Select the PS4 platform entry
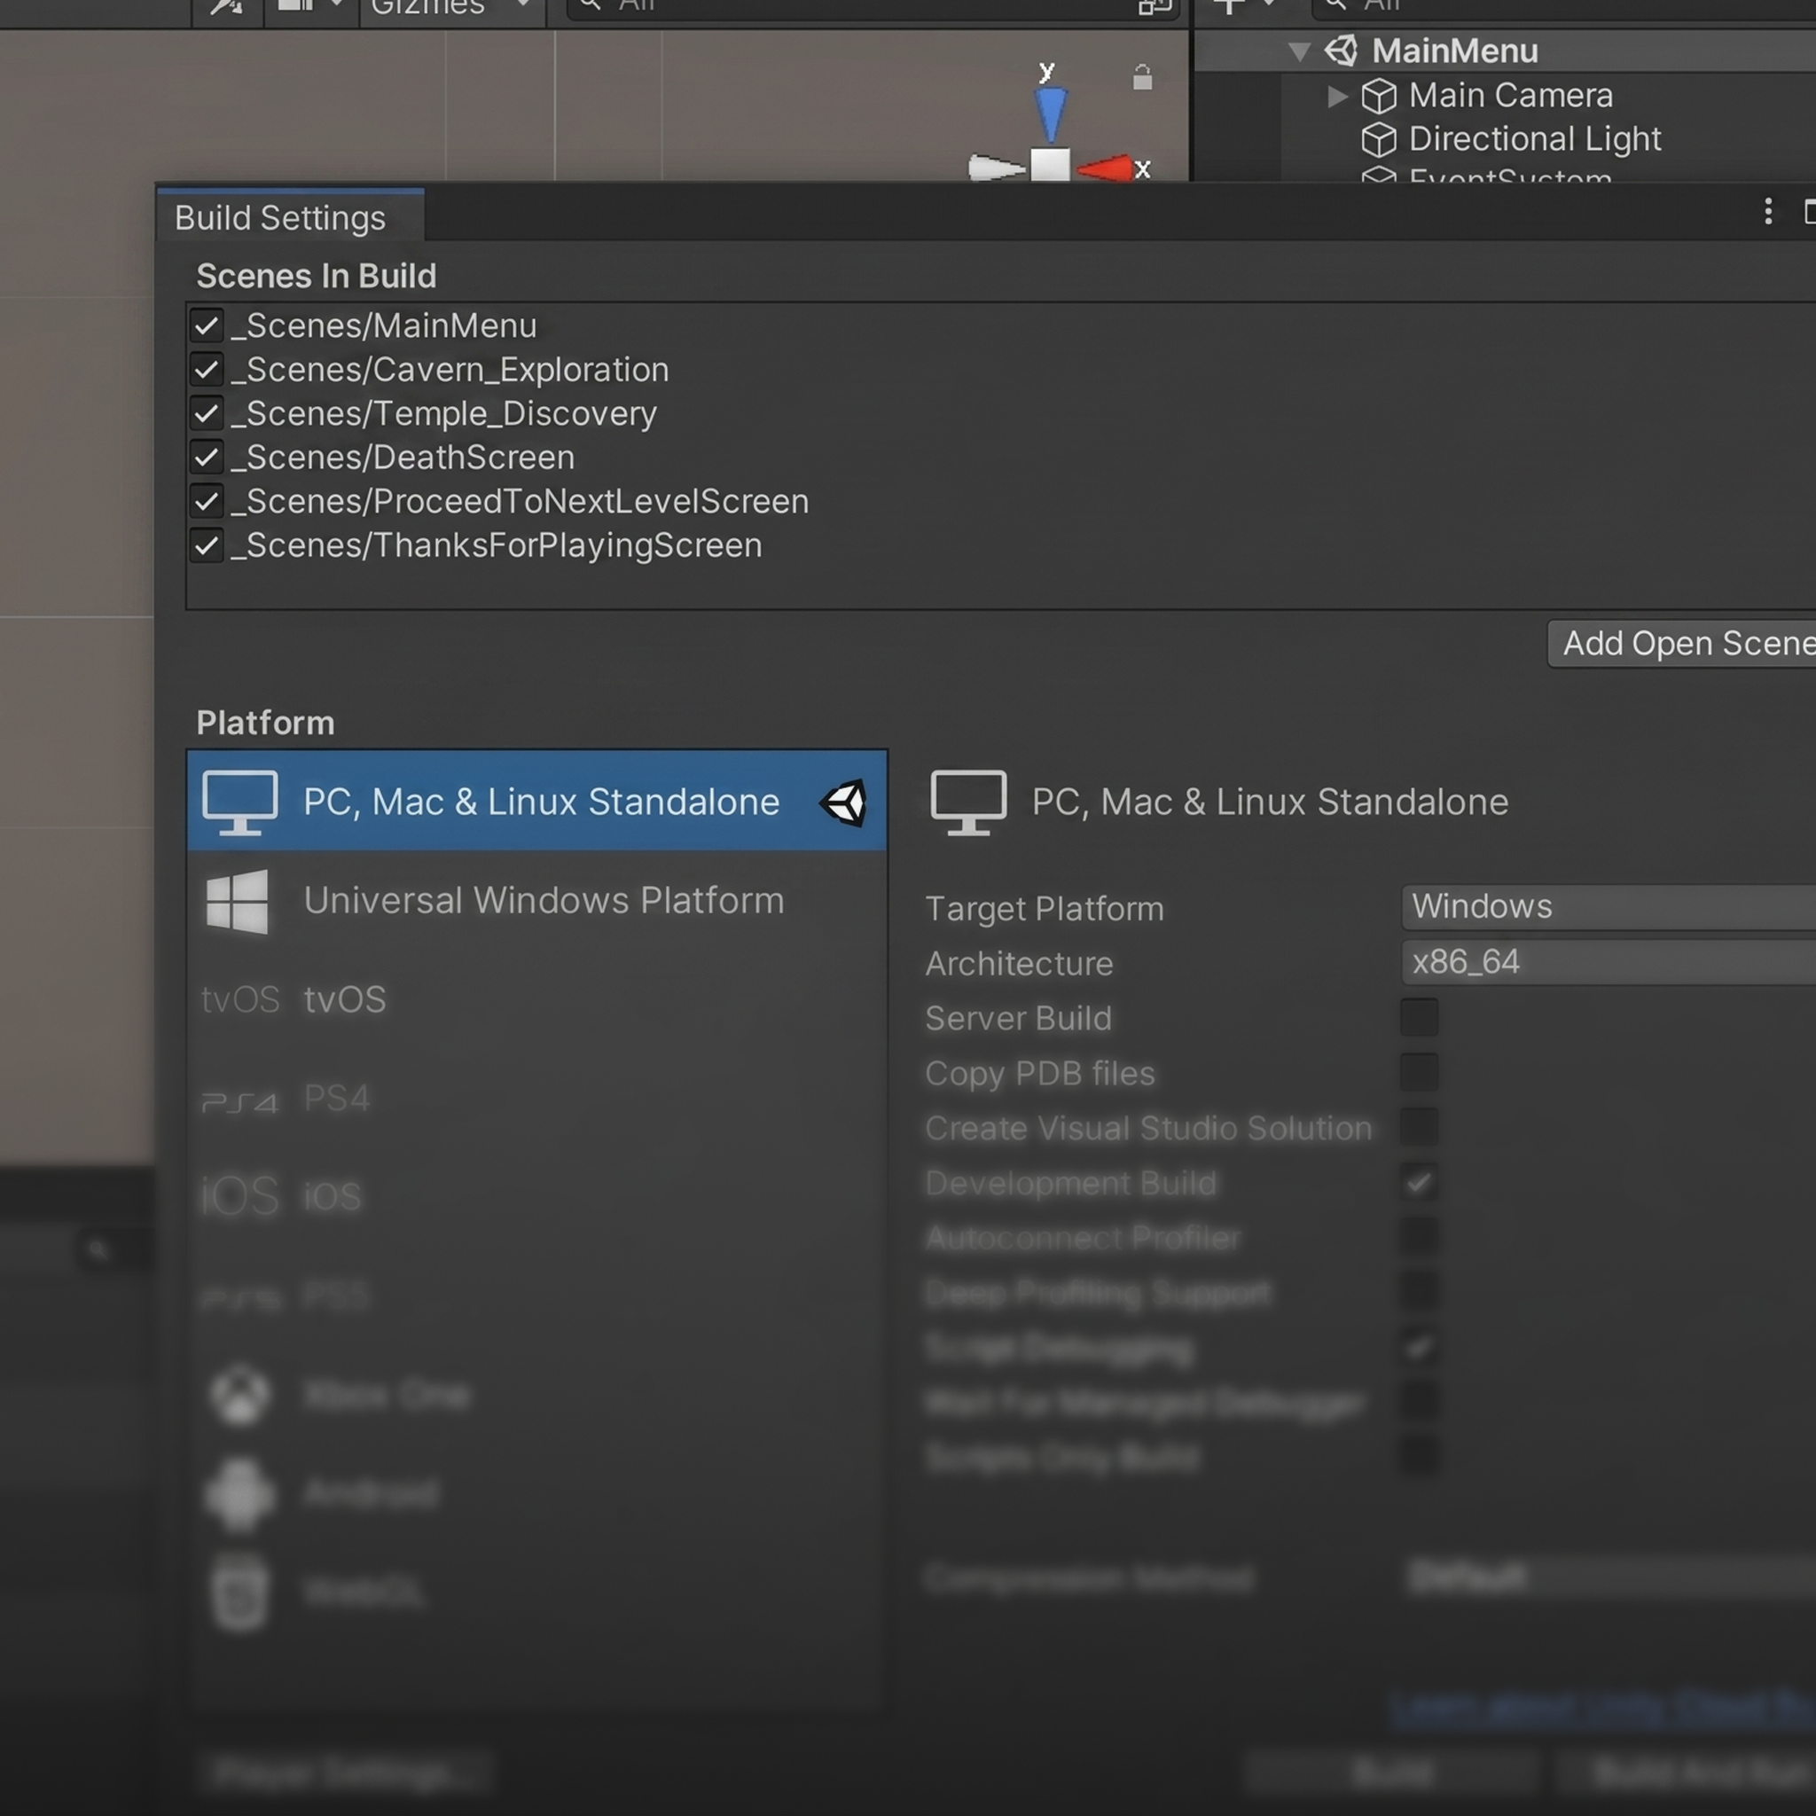1816x1816 pixels. pyautogui.click(x=536, y=1098)
